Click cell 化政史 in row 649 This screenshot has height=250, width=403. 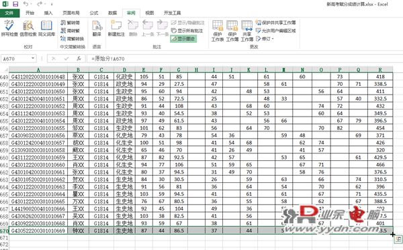click(x=124, y=76)
